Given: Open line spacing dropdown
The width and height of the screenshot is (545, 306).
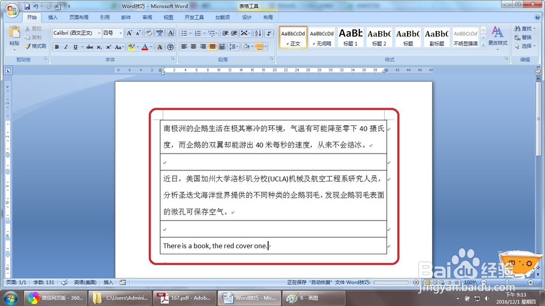Looking at the screenshot, I should pos(233,46).
